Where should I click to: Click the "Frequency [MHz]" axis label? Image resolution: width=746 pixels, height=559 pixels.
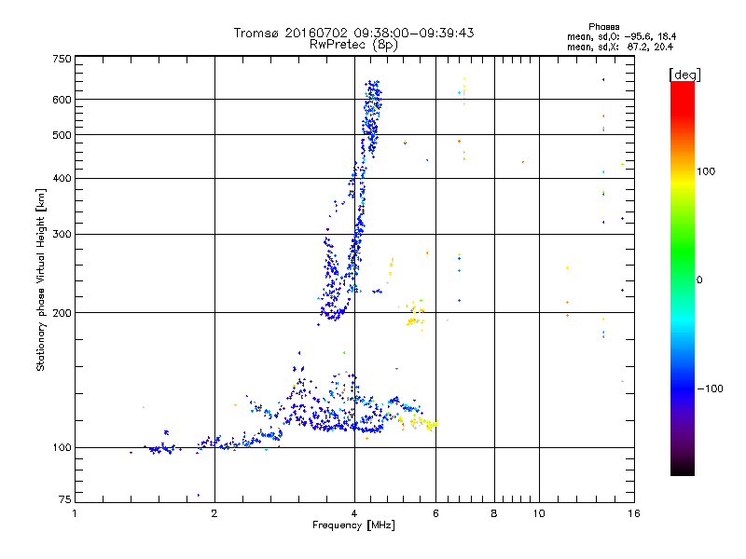click(x=353, y=525)
